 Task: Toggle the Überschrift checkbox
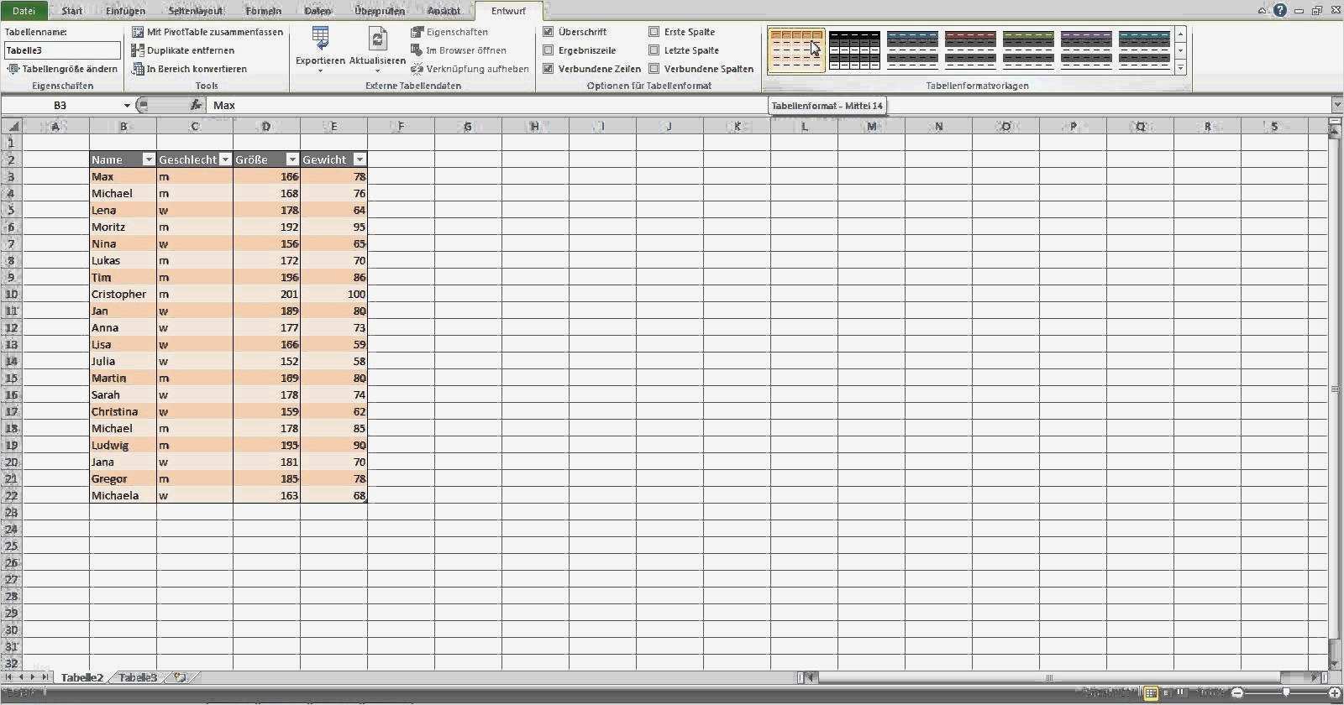(549, 32)
